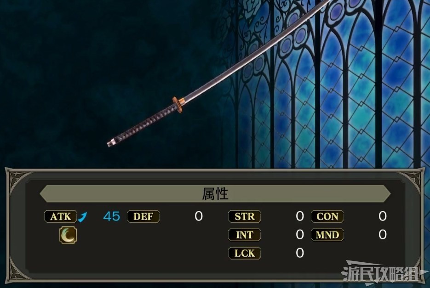Click the LCK stat badge
This screenshot has width=430, height=288.
[244, 253]
